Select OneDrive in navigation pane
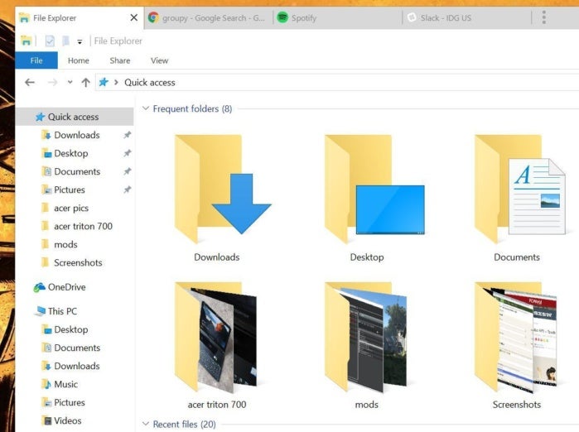Image resolution: width=579 pixels, height=432 pixels. pyautogui.click(x=66, y=287)
